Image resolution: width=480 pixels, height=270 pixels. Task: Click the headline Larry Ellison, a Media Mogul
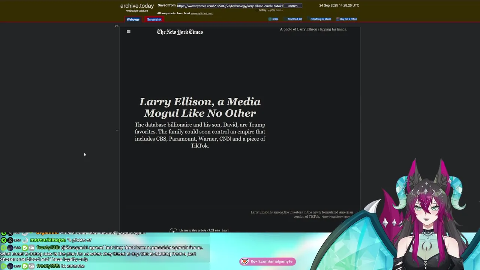point(200,107)
